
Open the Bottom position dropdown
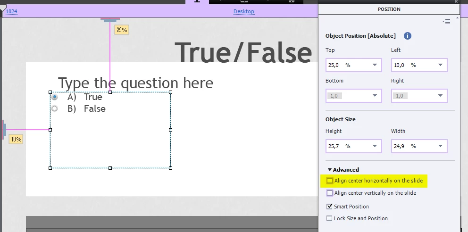pos(375,96)
